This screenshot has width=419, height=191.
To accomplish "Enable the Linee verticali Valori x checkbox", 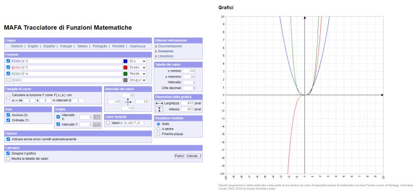I will coord(108,123).
